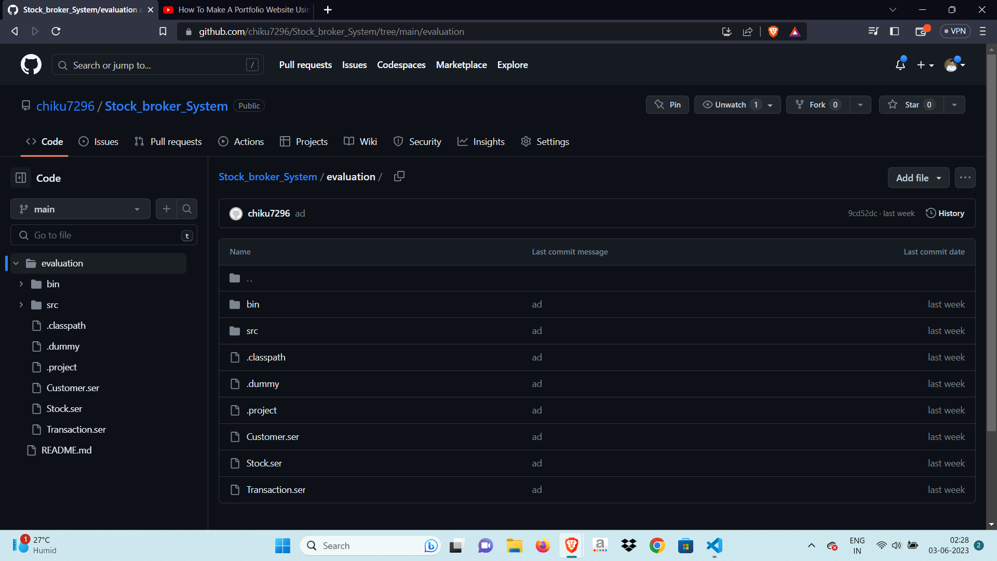Open the three-dots more options button

[x=965, y=178]
